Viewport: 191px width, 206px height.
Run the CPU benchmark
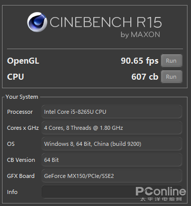click(x=171, y=77)
